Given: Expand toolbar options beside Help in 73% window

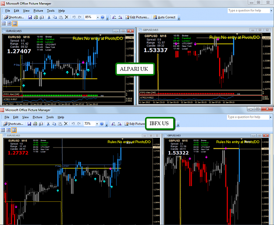Looking at the screenshot, I should coord(107,124).
